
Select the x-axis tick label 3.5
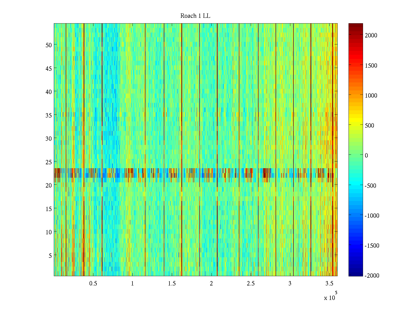coord(329,284)
